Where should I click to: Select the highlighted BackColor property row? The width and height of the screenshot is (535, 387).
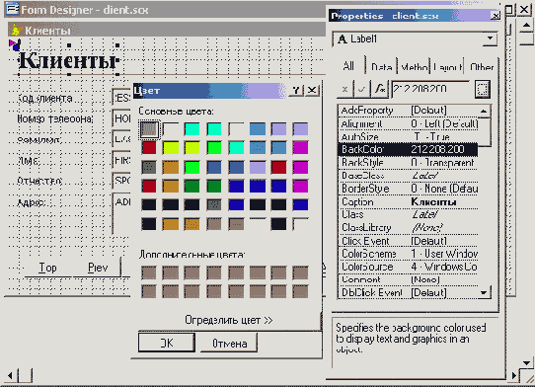(408, 149)
